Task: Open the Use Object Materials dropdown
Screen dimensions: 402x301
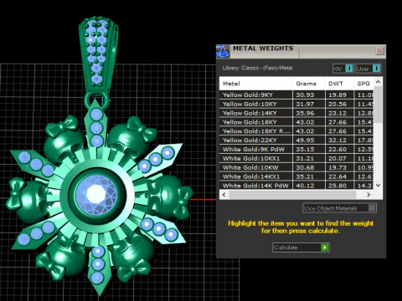Action: (339, 208)
